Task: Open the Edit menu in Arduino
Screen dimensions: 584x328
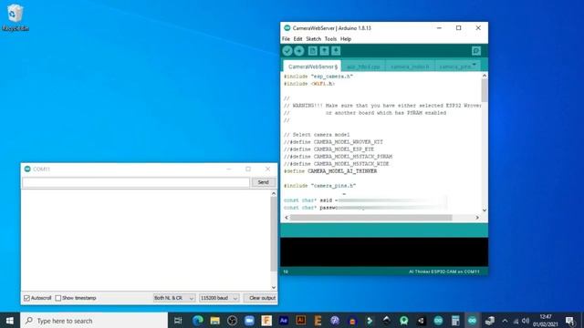Action: (297, 39)
